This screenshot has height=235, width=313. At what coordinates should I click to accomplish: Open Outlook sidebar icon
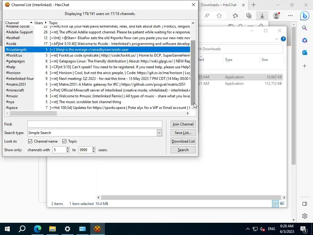click(x=304, y=53)
